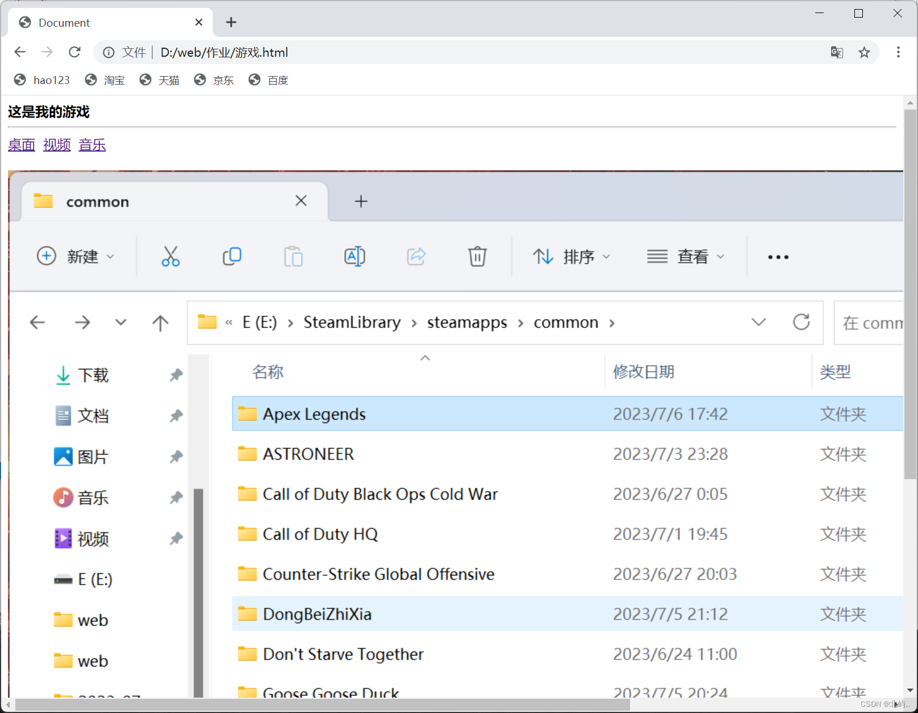Click Explorer's forward arrow left of the path
This screenshot has width=918, height=713.
pos(82,322)
